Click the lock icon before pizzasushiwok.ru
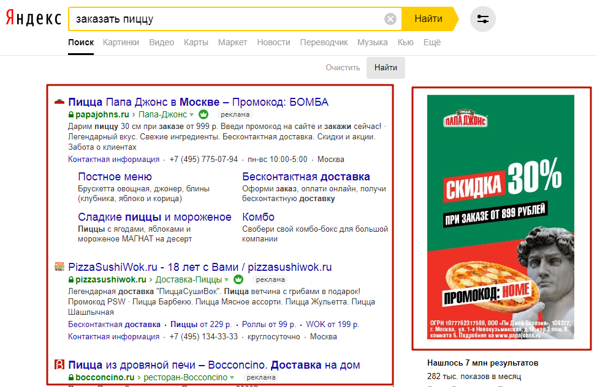 pyautogui.click(x=71, y=279)
